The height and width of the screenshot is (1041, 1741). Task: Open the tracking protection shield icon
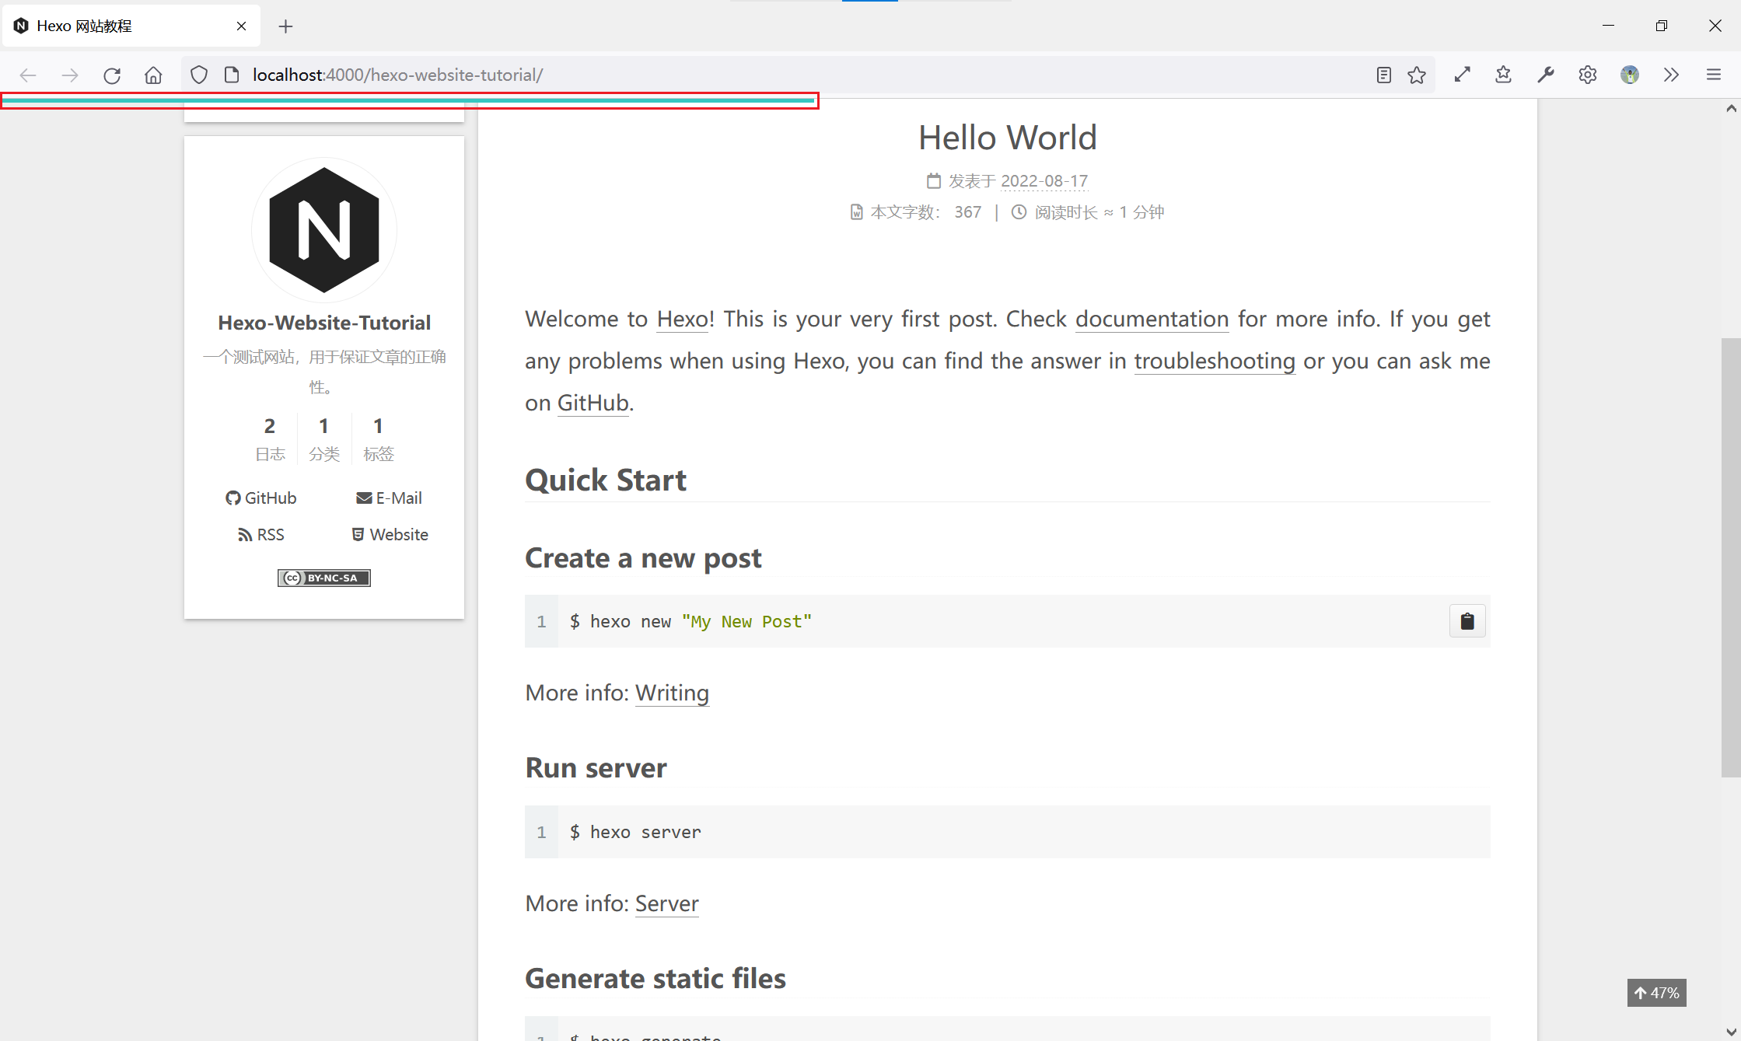click(199, 75)
